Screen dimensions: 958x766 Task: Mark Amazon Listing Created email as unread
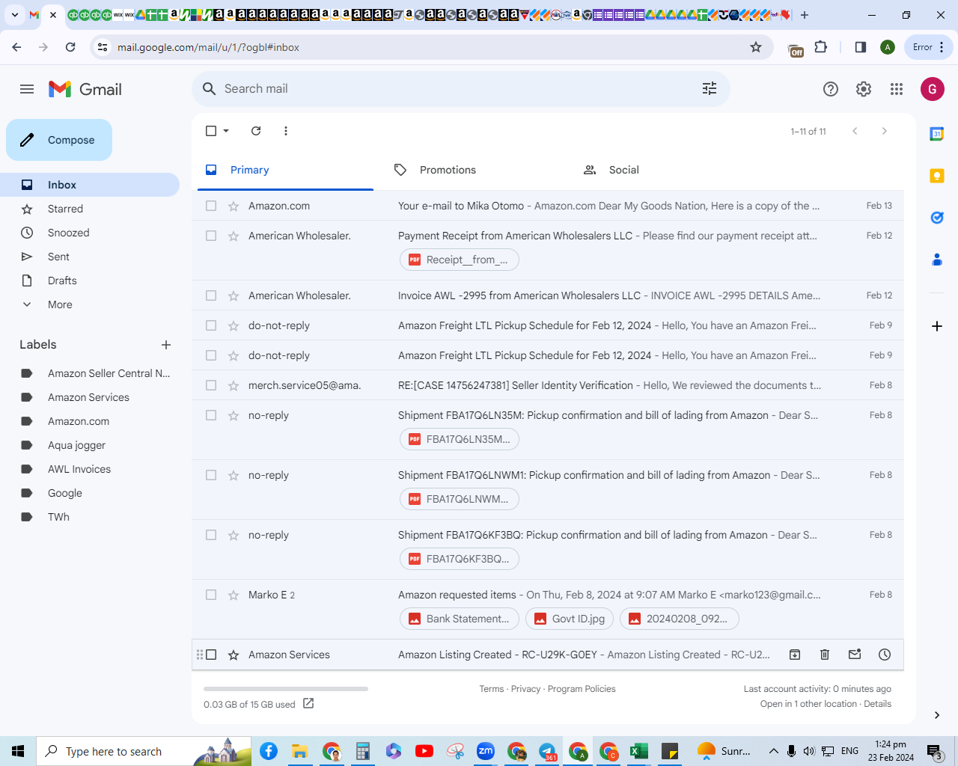tap(855, 655)
